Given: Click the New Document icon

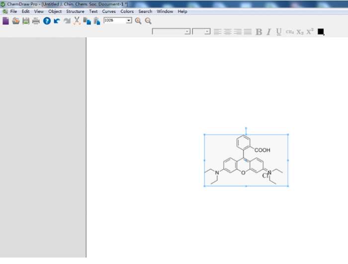Looking at the screenshot, I should [x=5, y=21].
